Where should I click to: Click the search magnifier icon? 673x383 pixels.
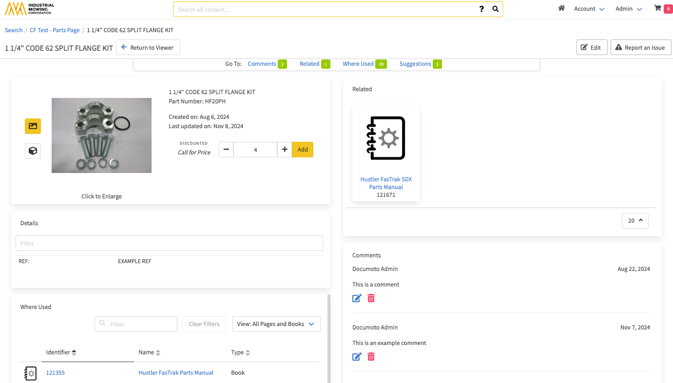click(495, 9)
